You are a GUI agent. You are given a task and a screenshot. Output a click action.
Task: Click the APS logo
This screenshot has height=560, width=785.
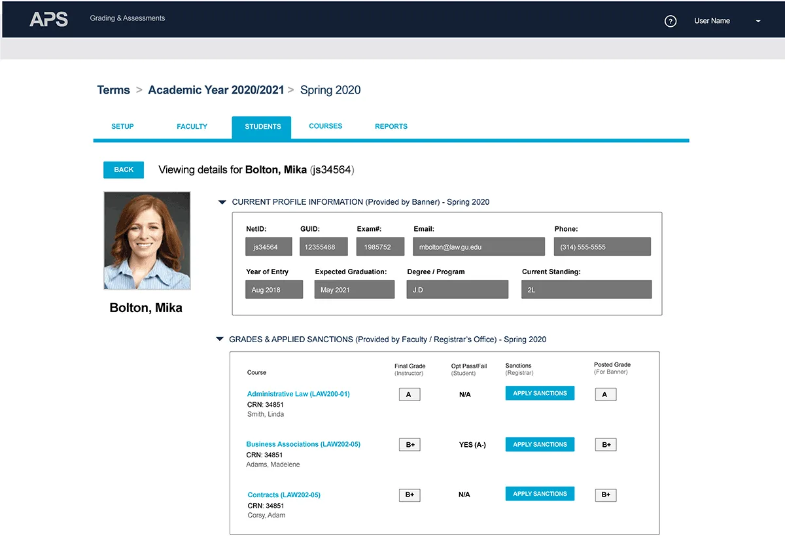(x=48, y=19)
